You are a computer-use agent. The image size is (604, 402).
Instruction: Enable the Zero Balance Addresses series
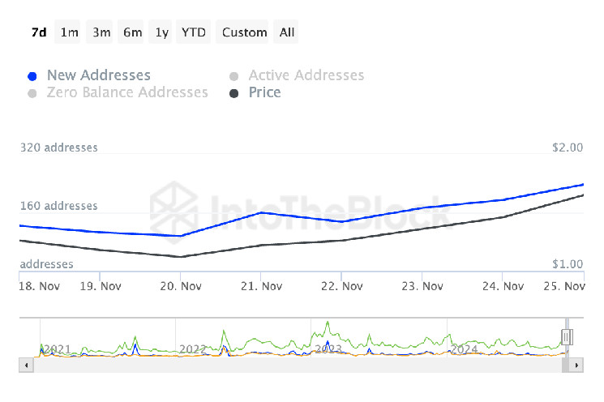32,93
